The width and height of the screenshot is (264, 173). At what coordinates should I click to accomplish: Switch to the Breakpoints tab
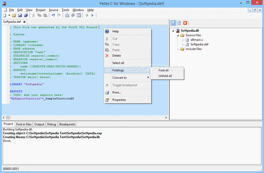(67, 124)
